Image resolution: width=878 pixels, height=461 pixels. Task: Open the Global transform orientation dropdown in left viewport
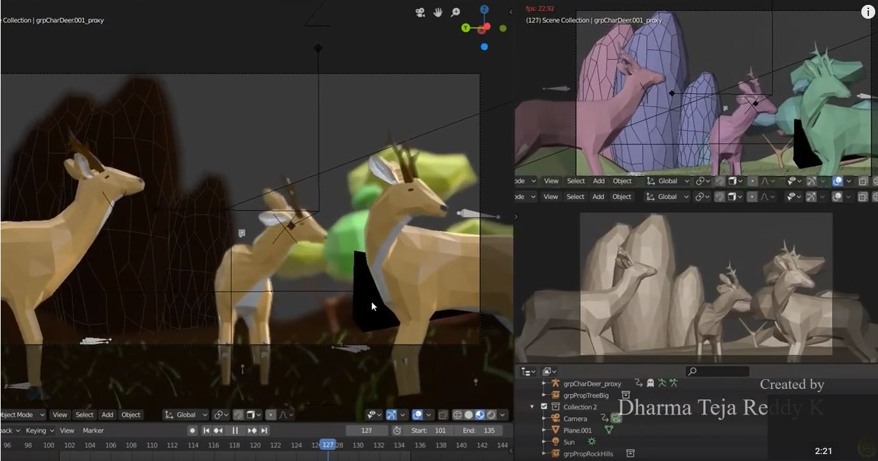pos(186,415)
